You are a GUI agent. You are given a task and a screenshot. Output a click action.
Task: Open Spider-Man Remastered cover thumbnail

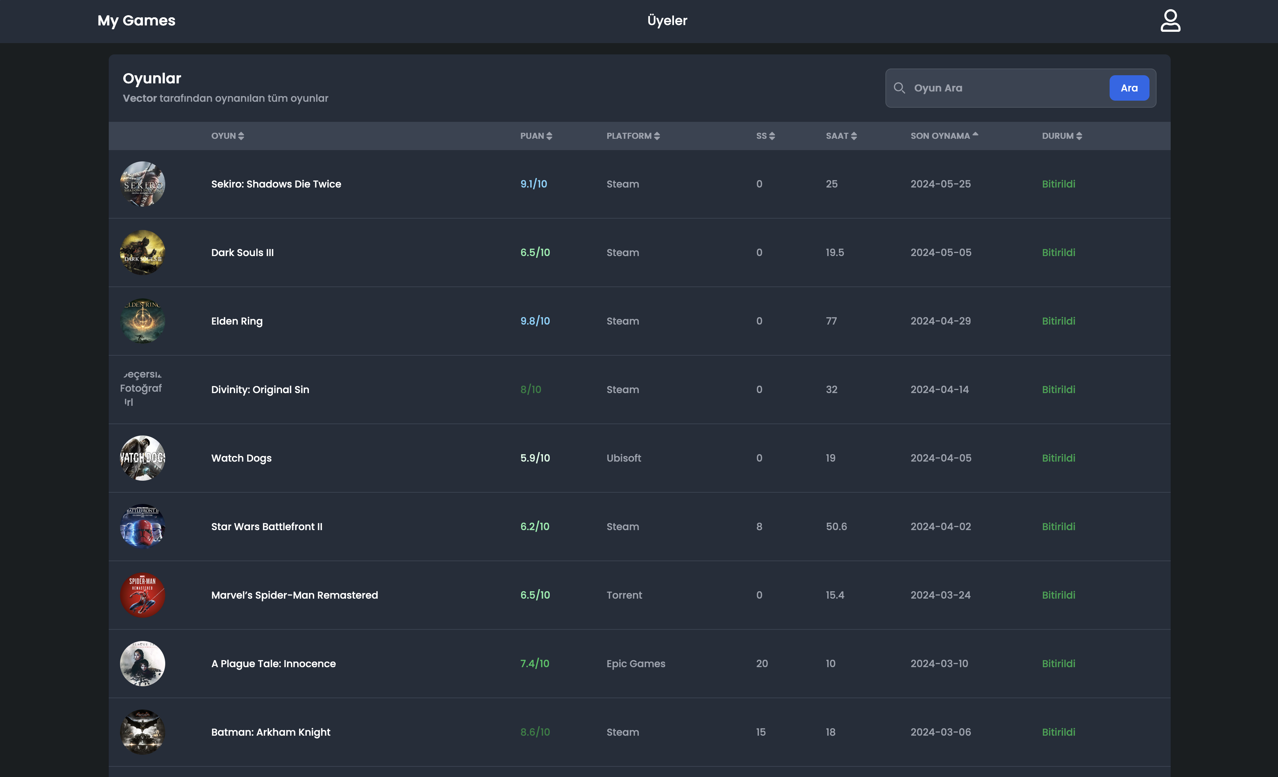pos(143,595)
